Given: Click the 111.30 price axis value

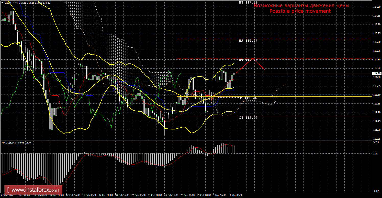Looking at the screenshot, I should (x=377, y=130).
